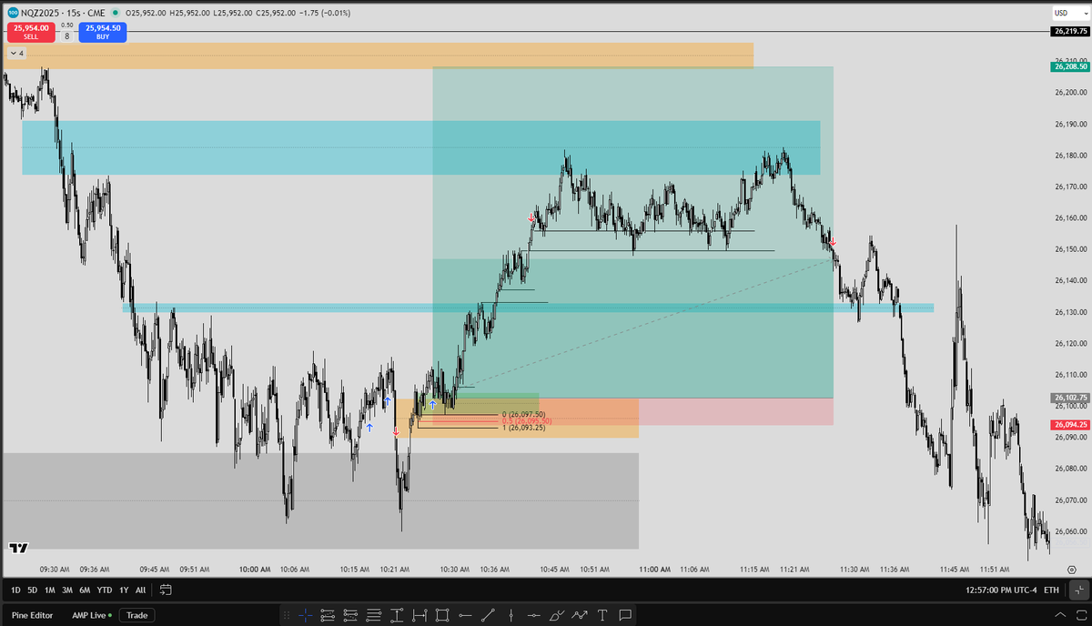This screenshot has width=1092, height=626.
Task: Click the 26,060.00 price scale label
Action: tap(1070, 531)
